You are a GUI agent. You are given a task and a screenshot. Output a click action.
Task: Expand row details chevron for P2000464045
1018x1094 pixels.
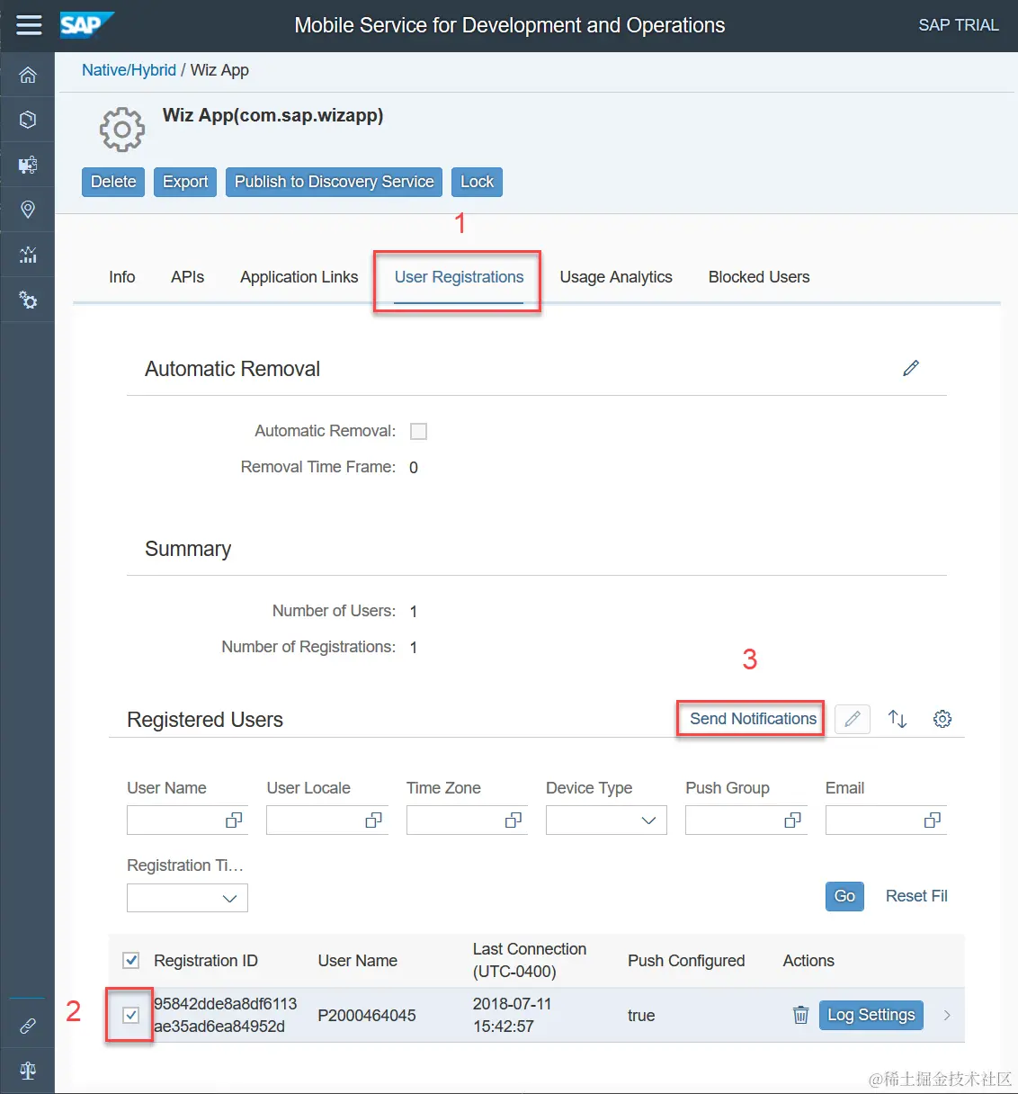click(947, 1015)
